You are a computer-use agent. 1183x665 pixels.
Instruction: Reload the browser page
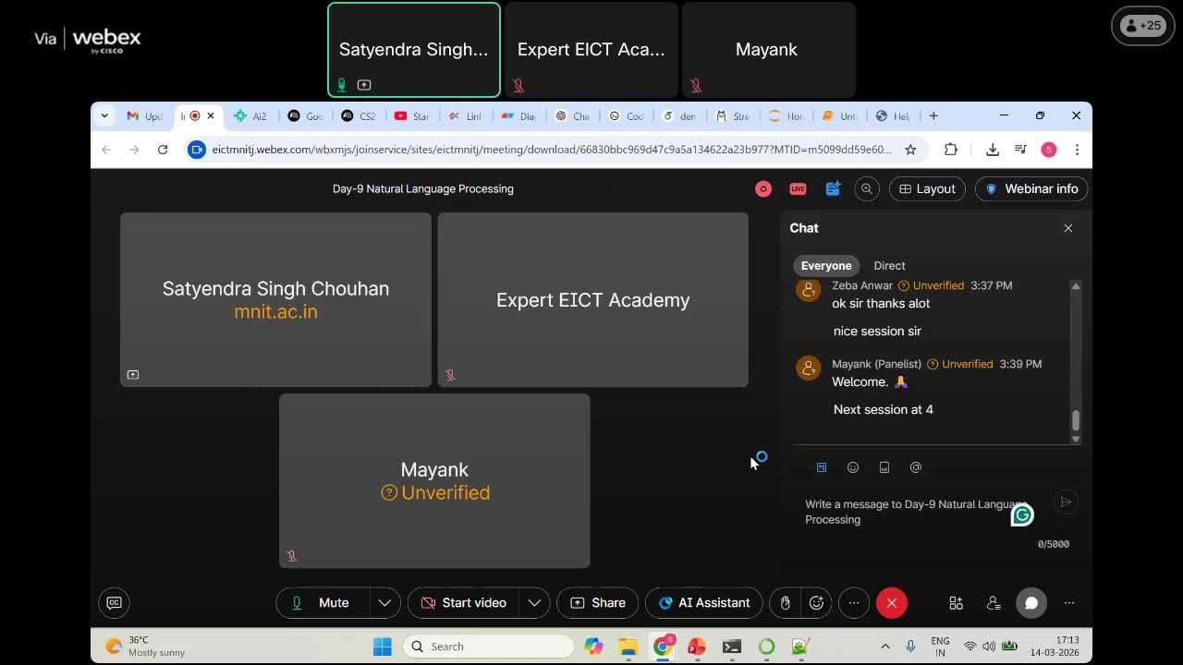point(163,150)
